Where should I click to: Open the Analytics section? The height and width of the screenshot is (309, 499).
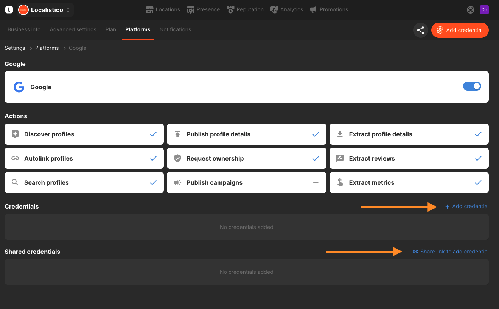pos(287,9)
